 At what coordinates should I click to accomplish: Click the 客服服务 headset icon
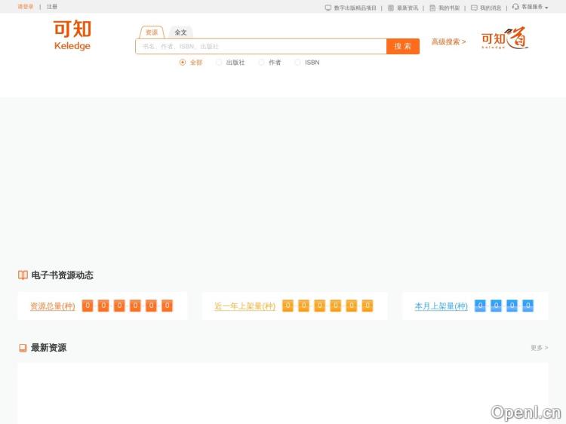(515, 7)
